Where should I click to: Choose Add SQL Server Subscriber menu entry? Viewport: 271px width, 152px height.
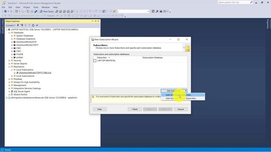183,95
